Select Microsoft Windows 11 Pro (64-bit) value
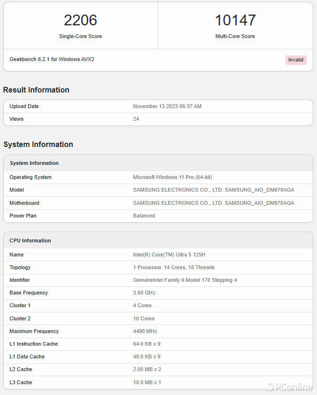317x395 pixels. [172, 177]
